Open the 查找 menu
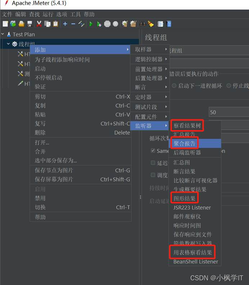 [35, 14]
